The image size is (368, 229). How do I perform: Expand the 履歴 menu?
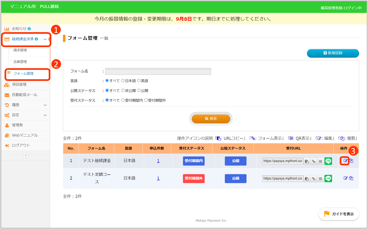pyautogui.click(x=45, y=105)
